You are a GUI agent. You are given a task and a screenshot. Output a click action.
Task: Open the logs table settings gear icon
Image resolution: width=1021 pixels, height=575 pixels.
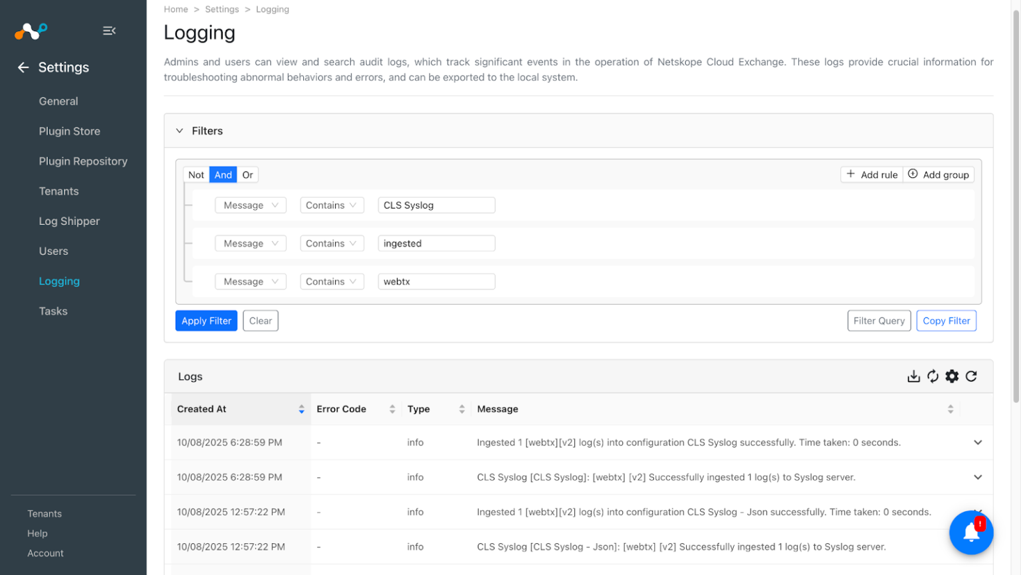[x=952, y=376]
